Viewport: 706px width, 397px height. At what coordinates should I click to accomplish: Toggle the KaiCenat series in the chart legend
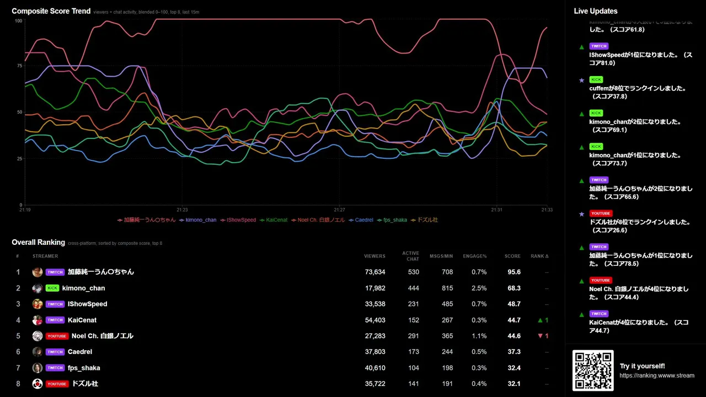click(274, 220)
